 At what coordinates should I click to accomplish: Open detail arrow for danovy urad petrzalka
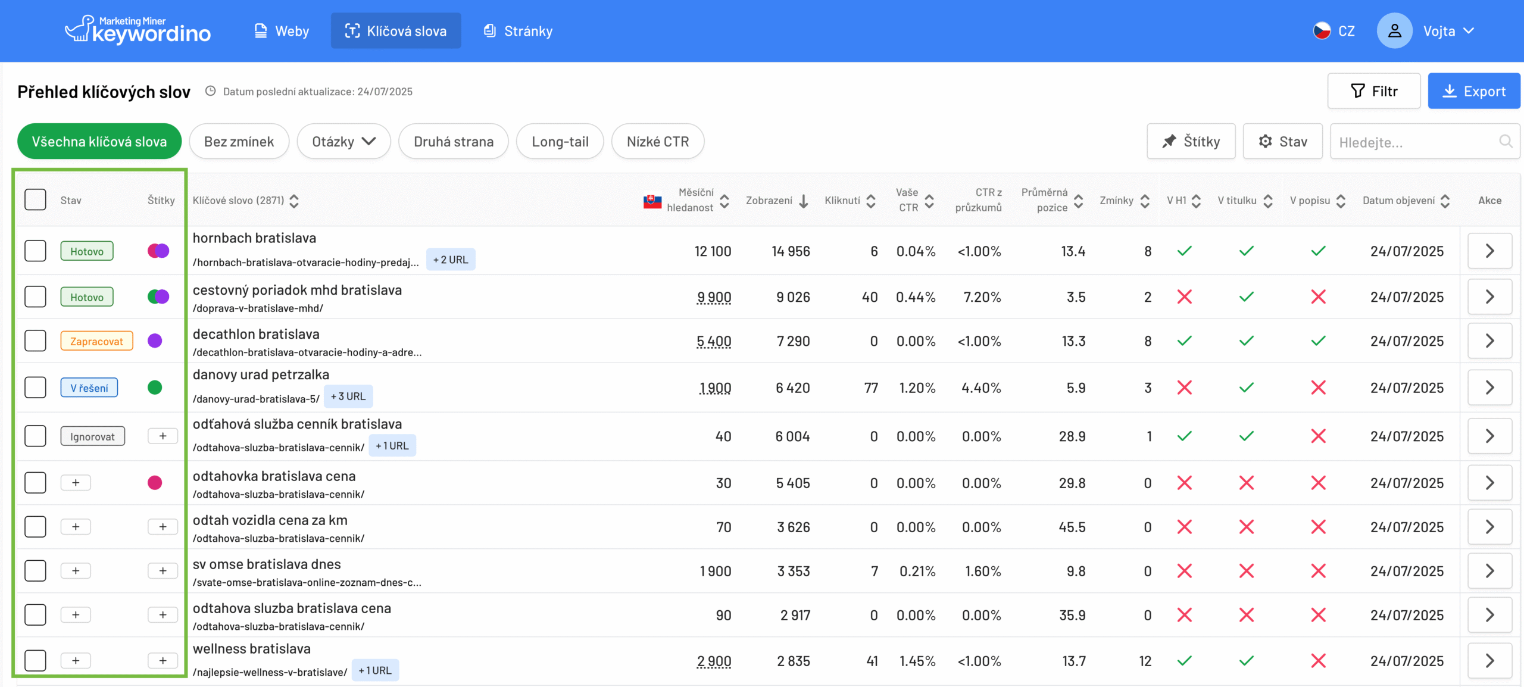pos(1489,388)
